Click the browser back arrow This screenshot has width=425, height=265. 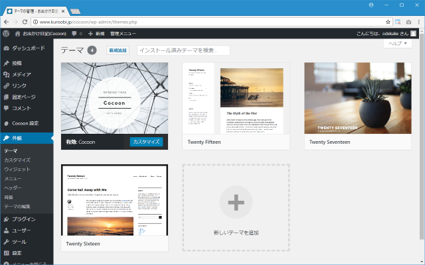click(x=6, y=22)
